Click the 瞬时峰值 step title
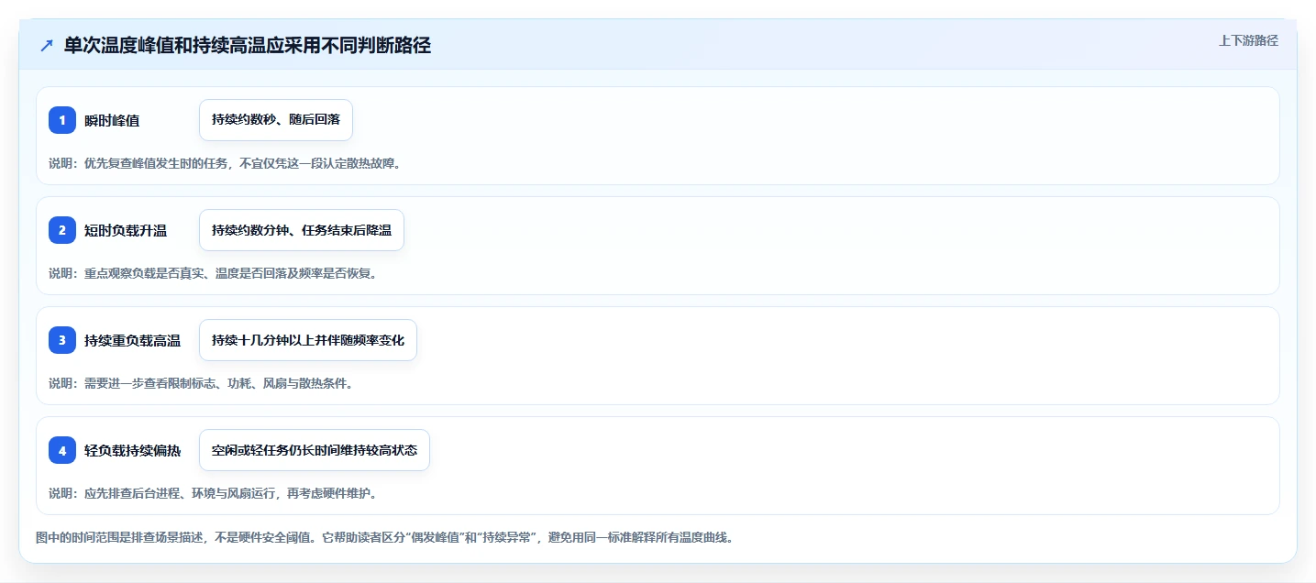This screenshot has height=583, width=1316. click(112, 120)
